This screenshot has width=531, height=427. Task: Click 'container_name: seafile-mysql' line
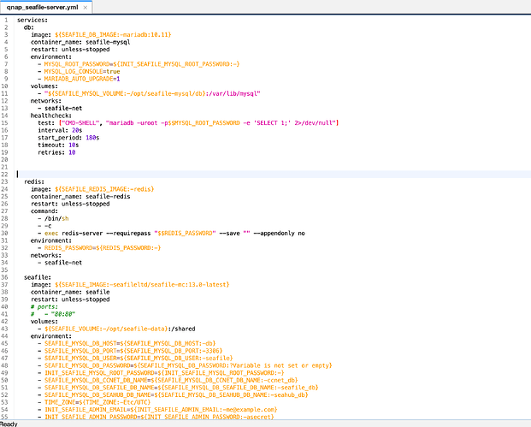[80, 42]
